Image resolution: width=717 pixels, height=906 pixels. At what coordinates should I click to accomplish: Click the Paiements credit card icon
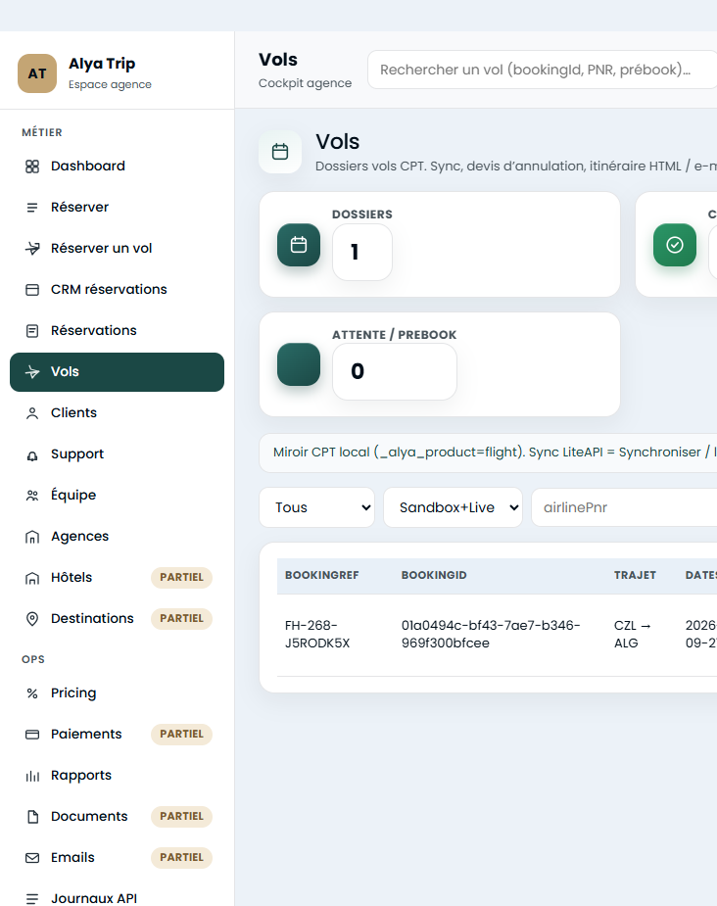pyautogui.click(x=32, y=735)
